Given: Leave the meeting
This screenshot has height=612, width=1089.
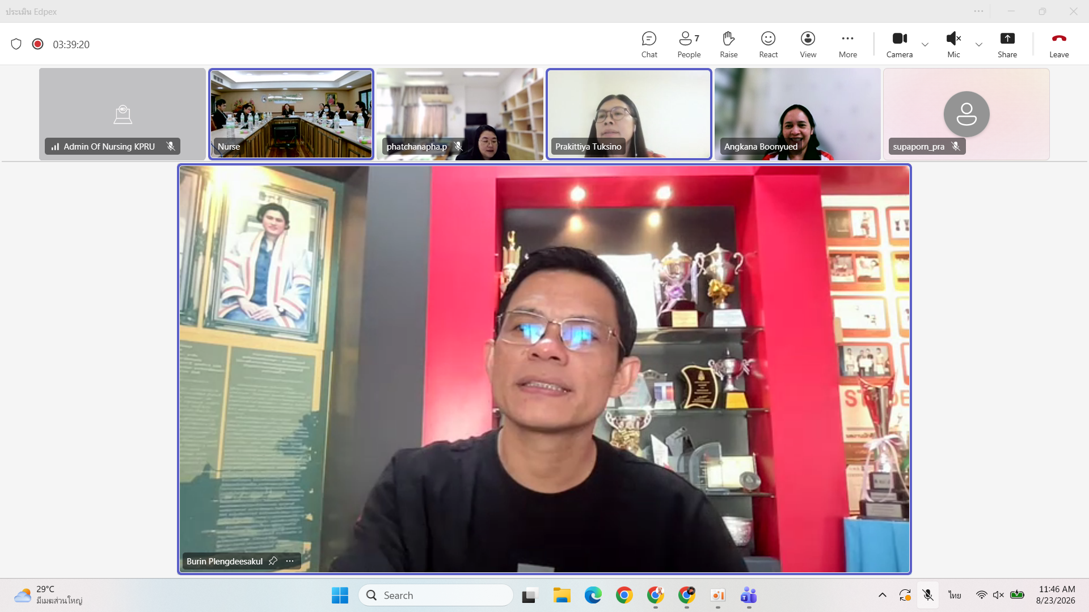Looking at the screenshot, I should click(x=1058, y=44).
